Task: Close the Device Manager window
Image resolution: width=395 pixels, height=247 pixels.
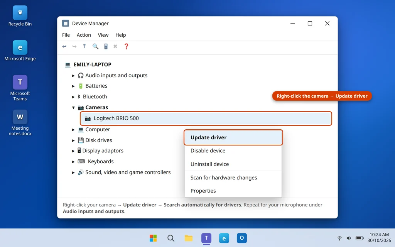Action: (327, 24)
